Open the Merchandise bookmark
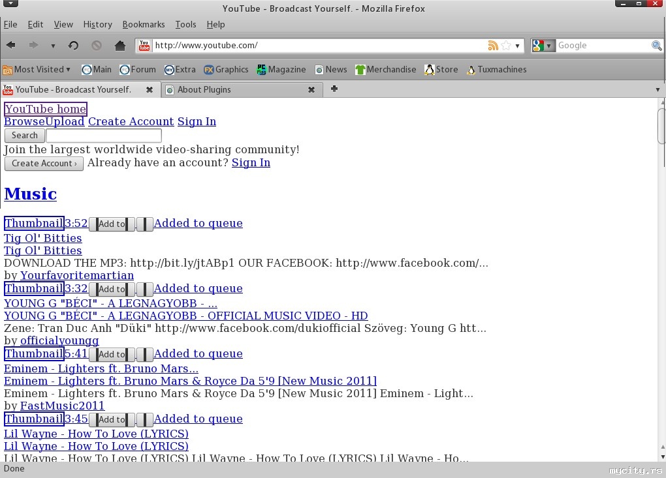The width and height of the screenshot is (666, 478). click(x=386, y=70)
